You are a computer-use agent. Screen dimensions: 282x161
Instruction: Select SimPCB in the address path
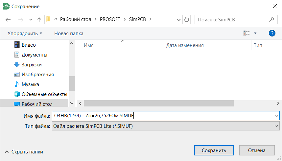pyautogui.click(x=137, y=19)
